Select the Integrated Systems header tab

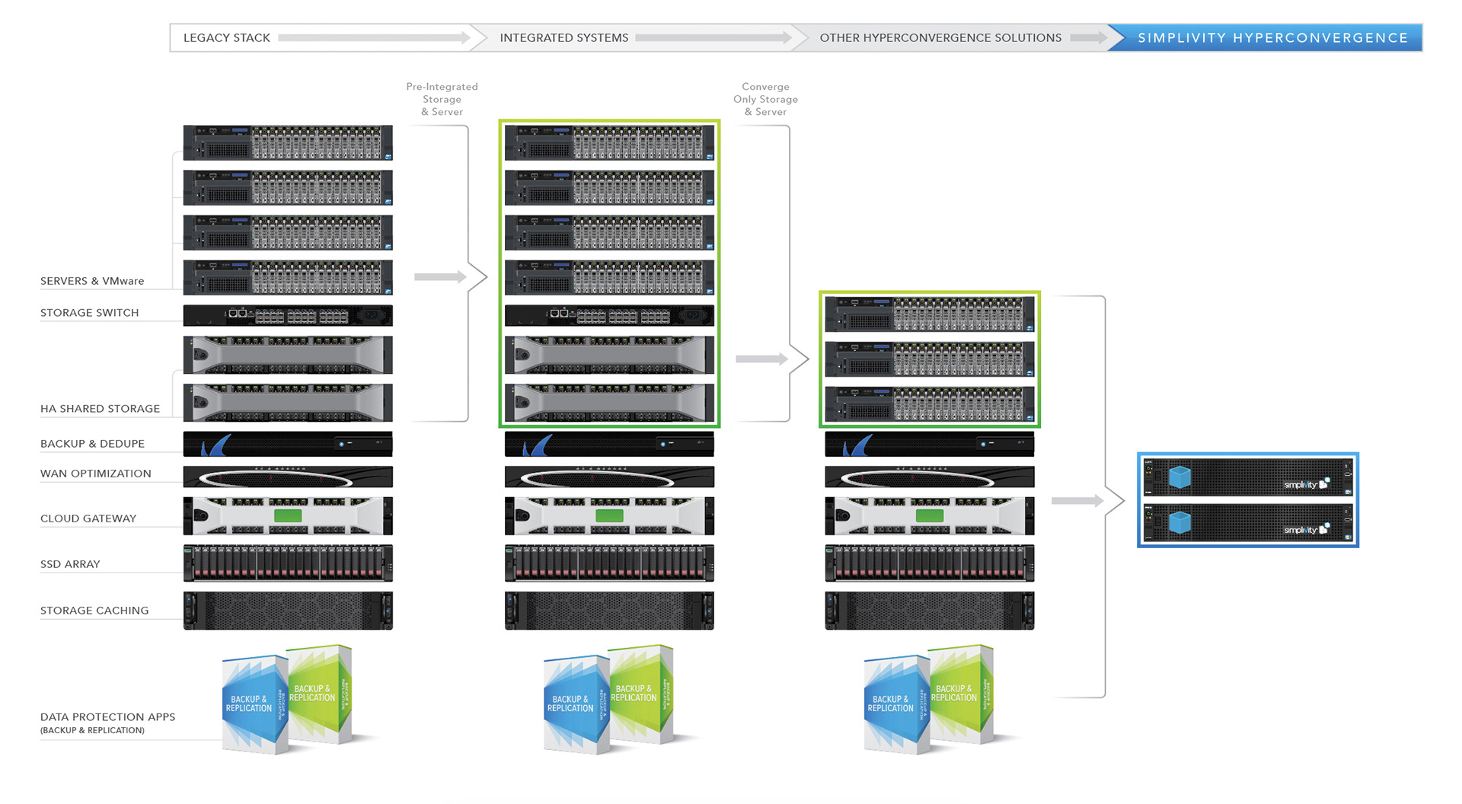(563, 38)
